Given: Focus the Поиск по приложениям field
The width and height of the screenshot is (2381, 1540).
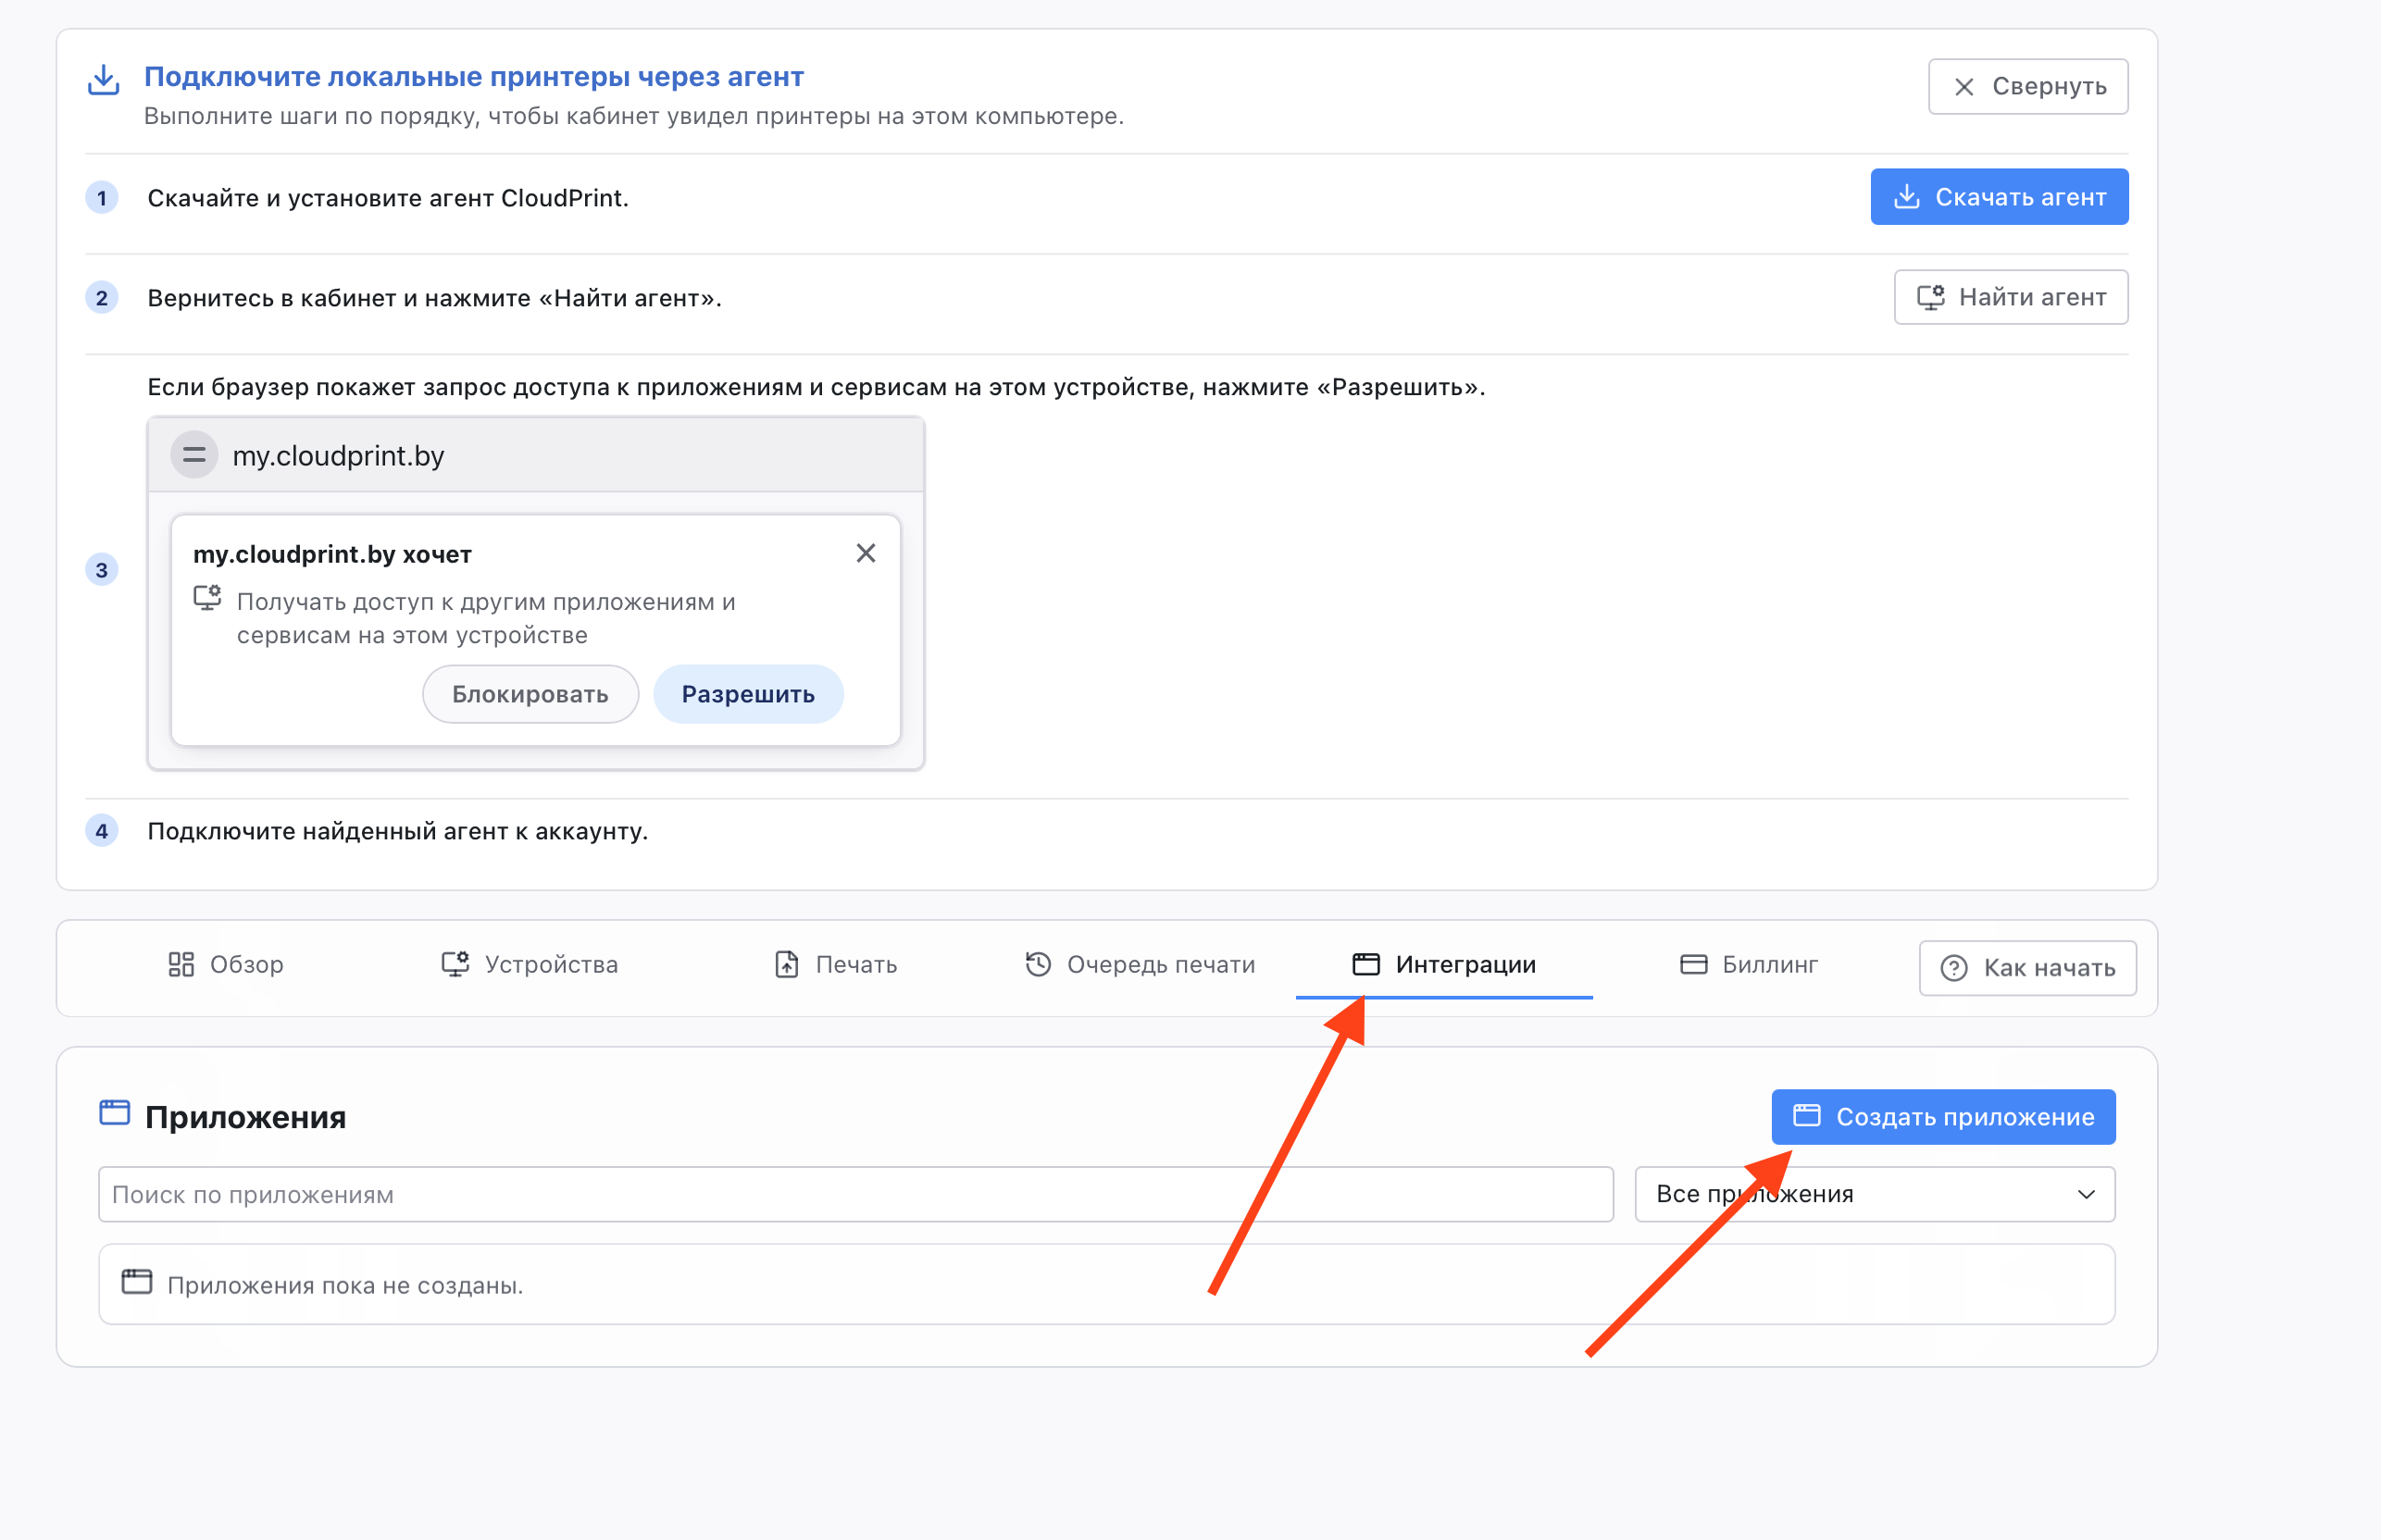Looking at the screenshot, I should click(855, 1194).
